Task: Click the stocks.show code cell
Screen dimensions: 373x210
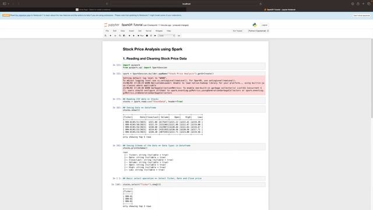Action: [x=193, y=109]
